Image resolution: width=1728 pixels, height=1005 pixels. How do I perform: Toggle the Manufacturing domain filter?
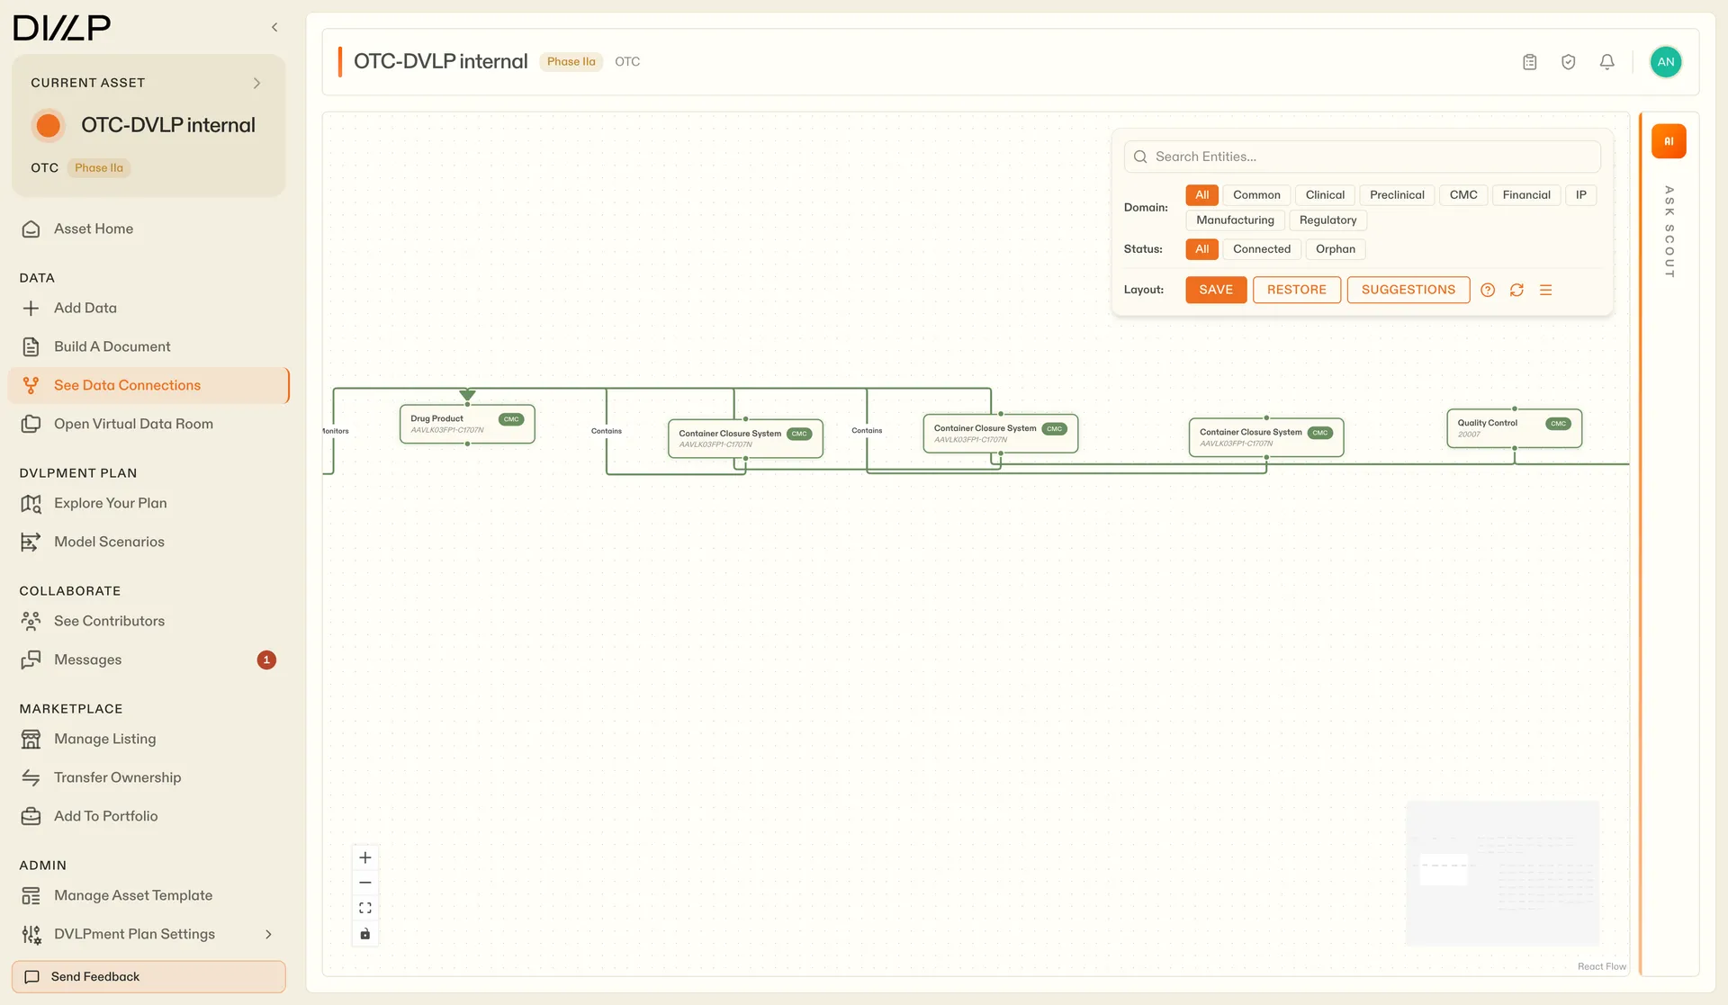point(1235,220)
